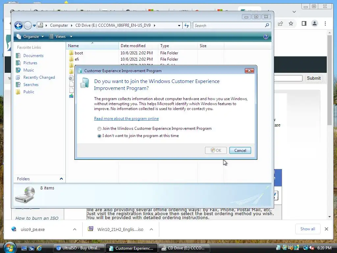Screen dimensions: 337x253
Task: Select Join the Customer Experience Improvement Program
Action: pyautogui.click(x=155, y=129)
